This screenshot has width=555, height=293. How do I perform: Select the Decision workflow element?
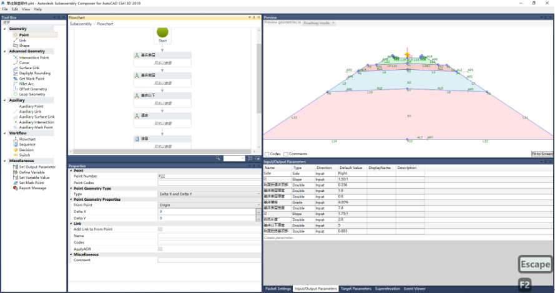click(x=26, y=150)
